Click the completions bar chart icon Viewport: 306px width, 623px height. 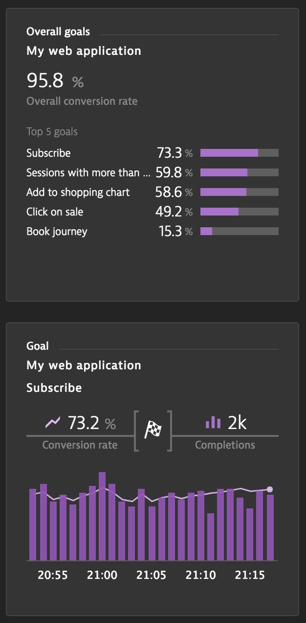click(x=213, y=422)
